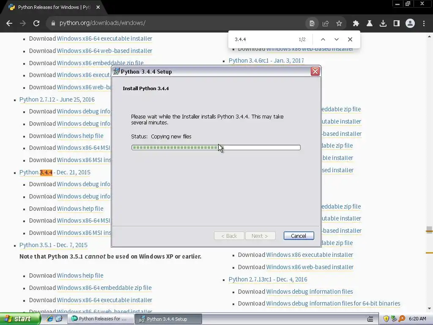Switch to Python 3.4.4 Setup taskbar item
This screenshot has height=325, width=433.
coord(169,319)
